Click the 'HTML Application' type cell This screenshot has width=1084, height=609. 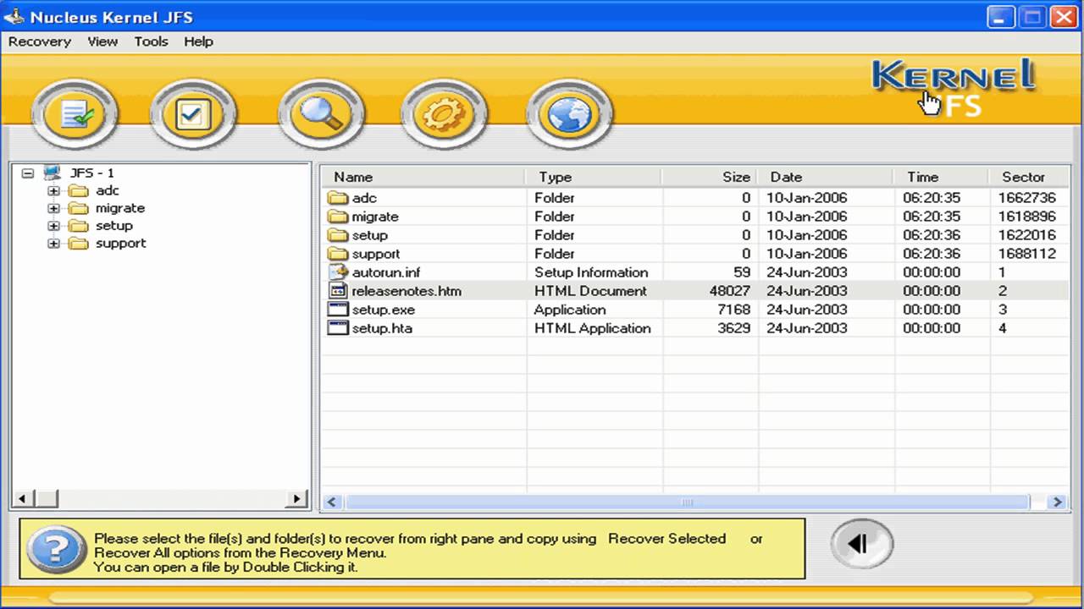tap(593, 328)
